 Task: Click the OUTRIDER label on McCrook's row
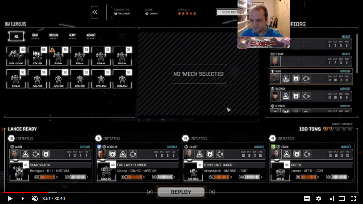(x=345, y=89)
